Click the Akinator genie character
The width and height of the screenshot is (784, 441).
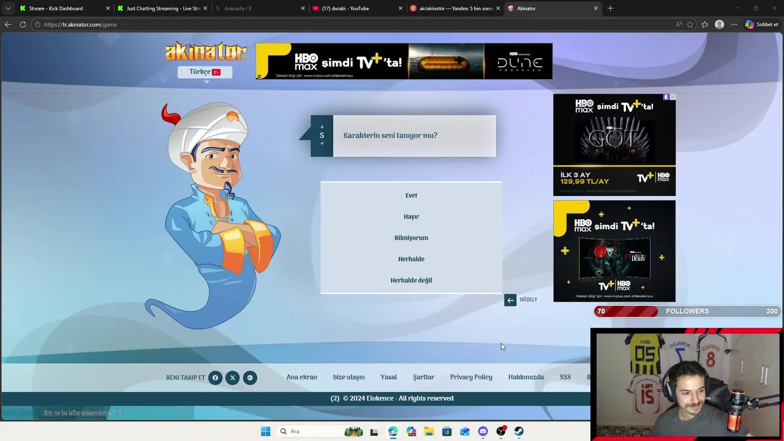point(213,216)
